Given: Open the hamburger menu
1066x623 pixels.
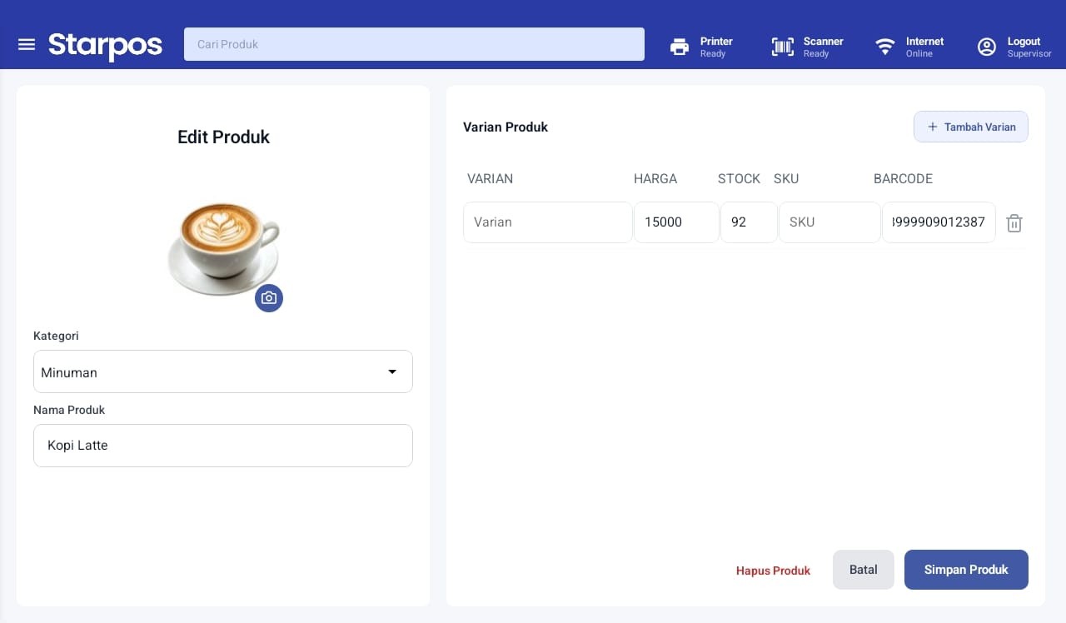Looking at the screenshot, I should pyautogui.click(x=27, y=44).
